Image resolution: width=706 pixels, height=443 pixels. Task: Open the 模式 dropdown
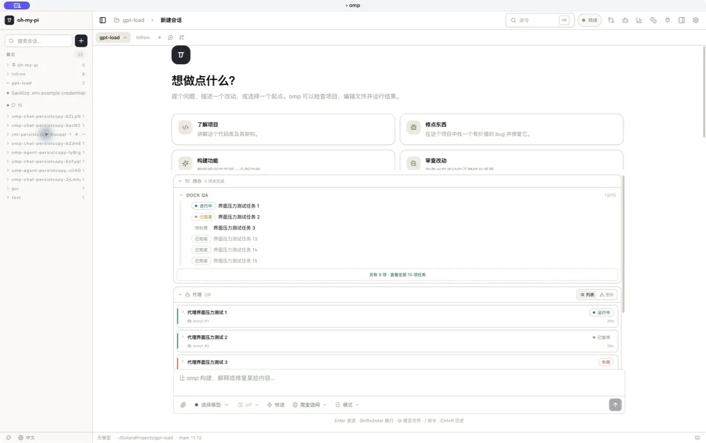(x=347, y=405)
